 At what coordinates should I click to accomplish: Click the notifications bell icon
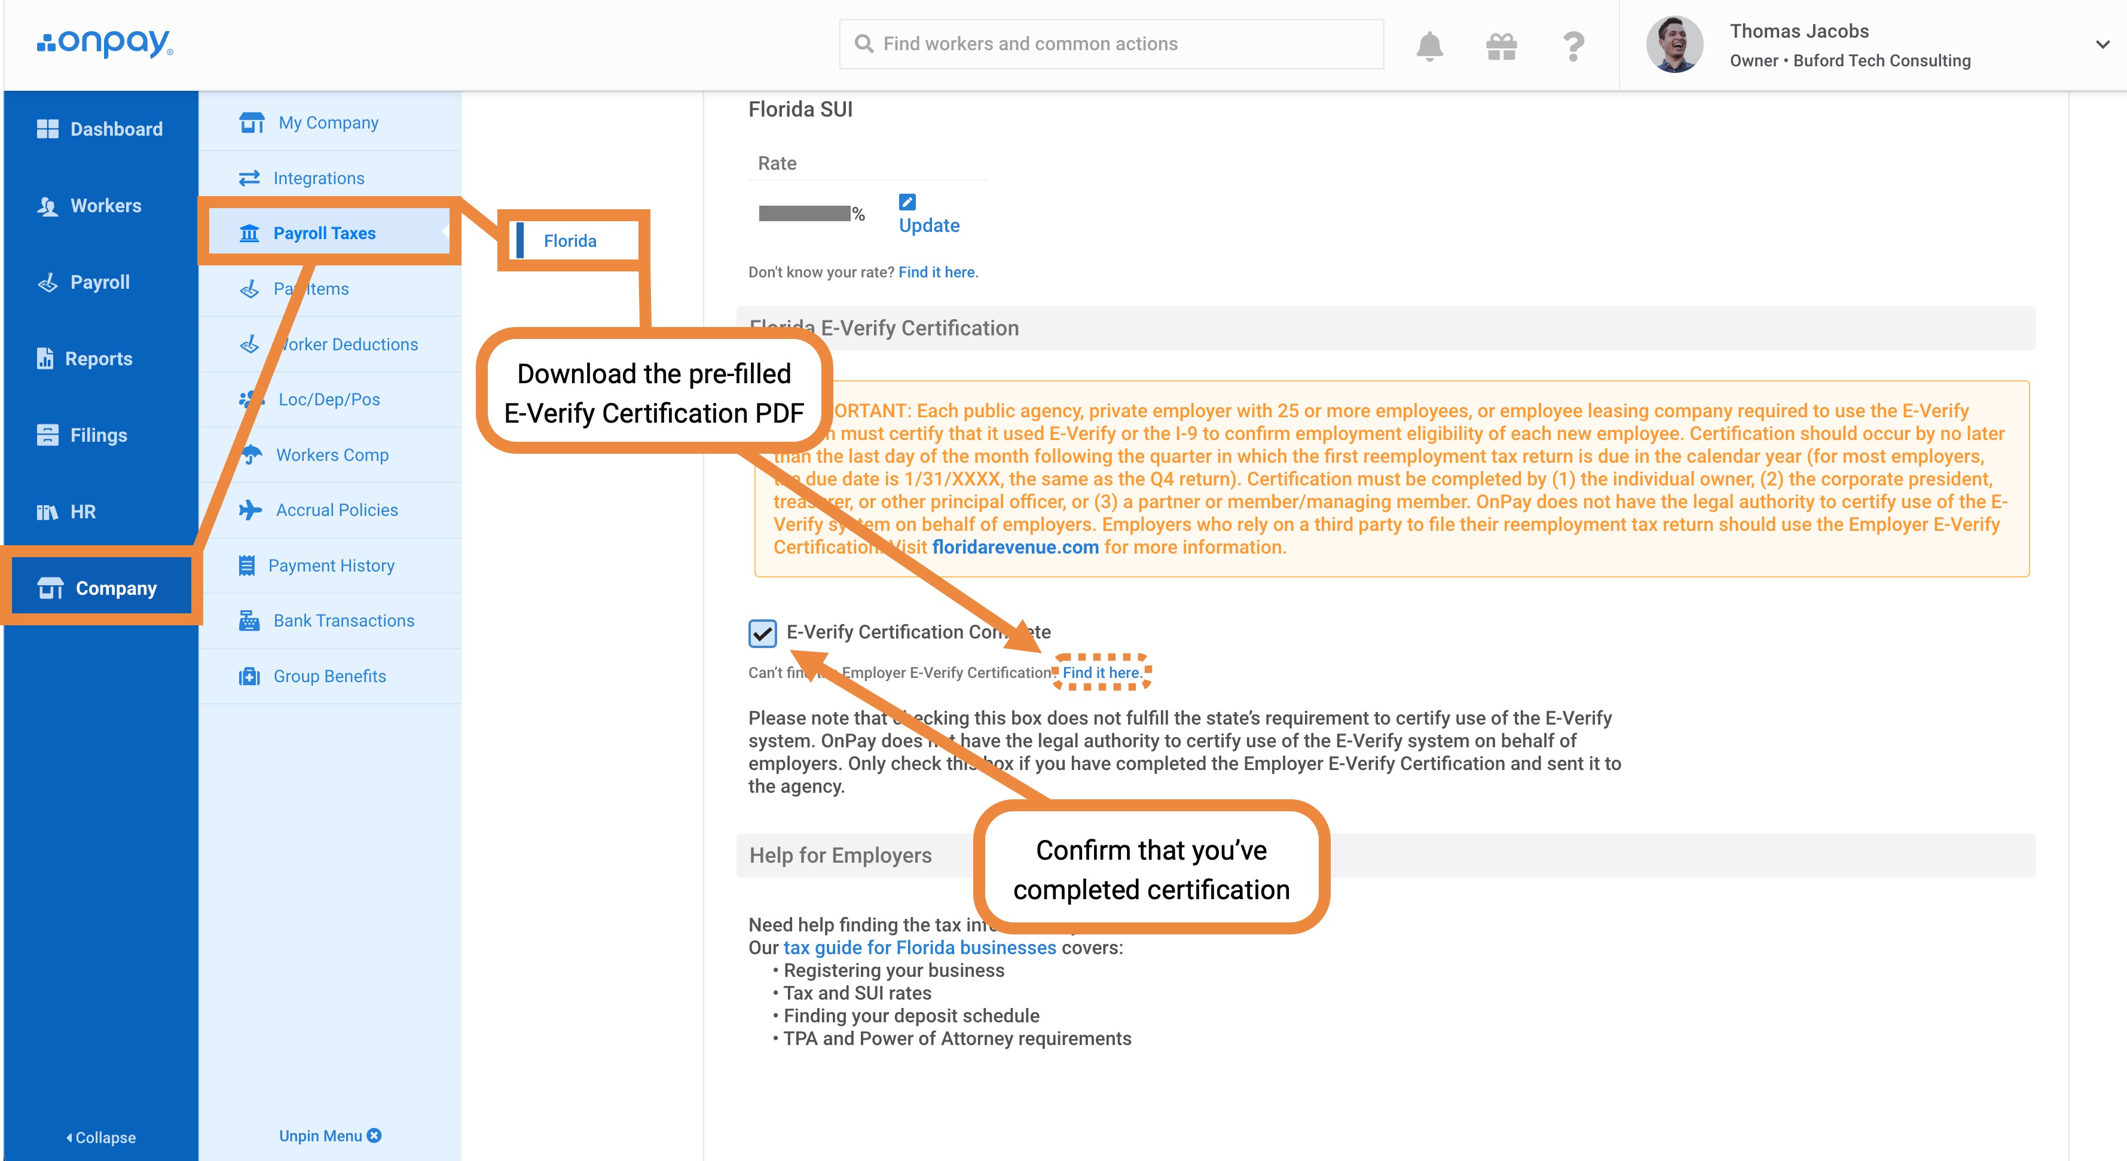[1429, 45]
